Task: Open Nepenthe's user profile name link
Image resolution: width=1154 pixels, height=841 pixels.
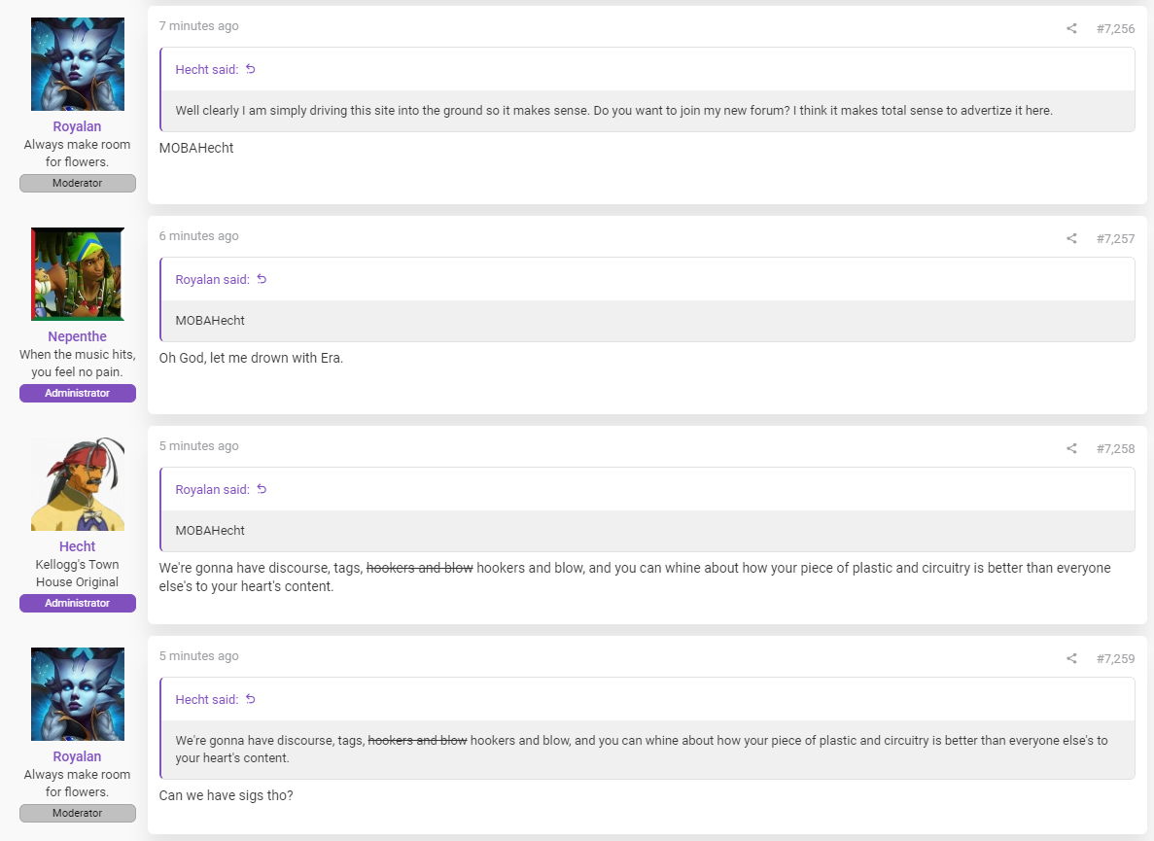Action: [77, 336]
